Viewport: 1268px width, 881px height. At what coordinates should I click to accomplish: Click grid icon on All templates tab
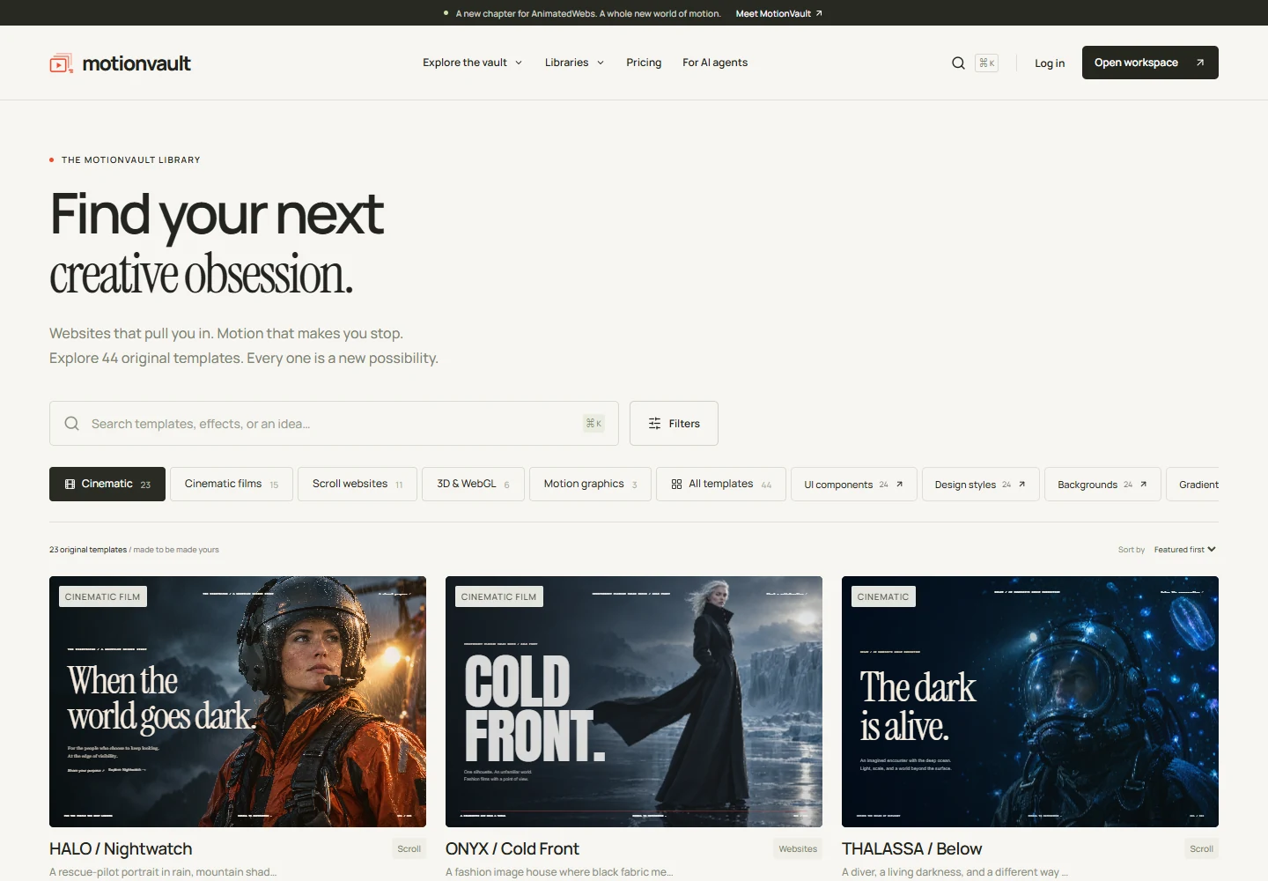676,484
